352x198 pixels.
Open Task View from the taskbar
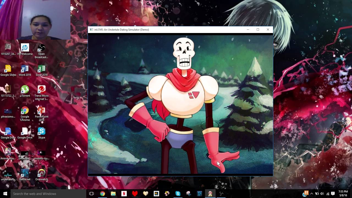[92, 194]
